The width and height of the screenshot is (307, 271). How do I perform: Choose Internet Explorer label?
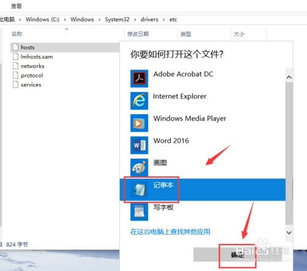(180, 96)
